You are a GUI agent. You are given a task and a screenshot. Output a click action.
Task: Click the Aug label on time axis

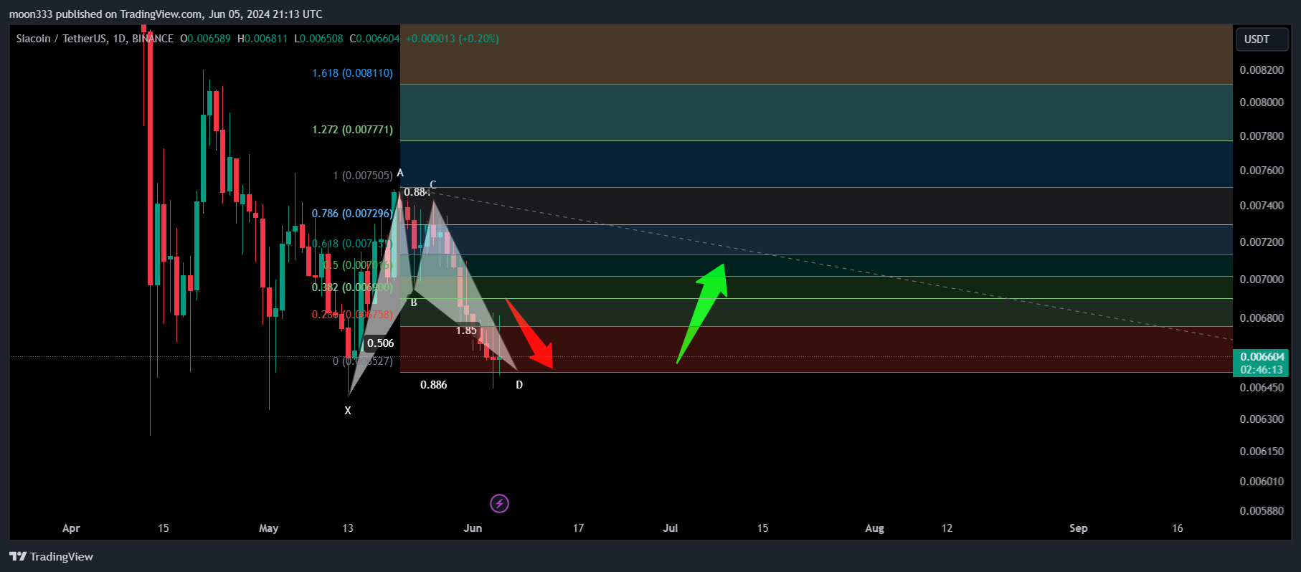click(874, 528)
